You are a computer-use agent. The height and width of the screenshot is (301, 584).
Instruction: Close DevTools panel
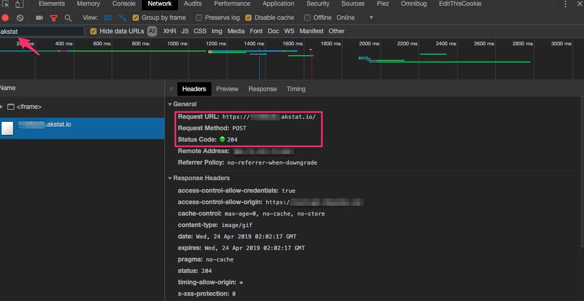(x=579, y=4)
